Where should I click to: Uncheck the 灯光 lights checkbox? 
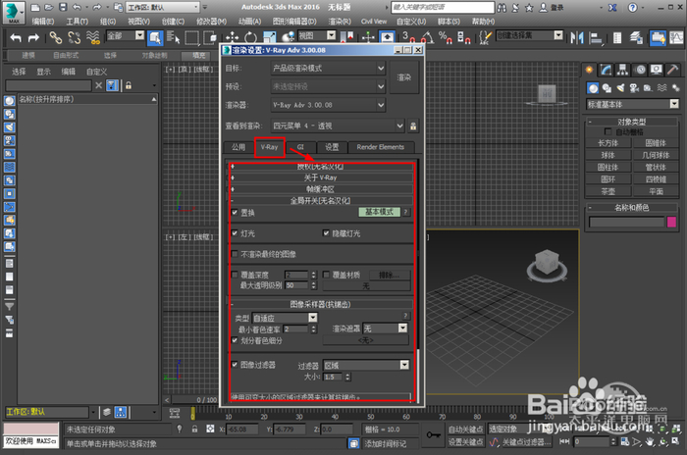pyautogui.click(x=235, y=233)
